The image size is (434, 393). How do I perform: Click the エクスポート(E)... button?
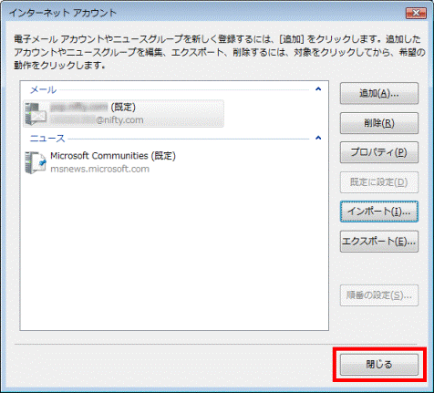click(379, 242)
